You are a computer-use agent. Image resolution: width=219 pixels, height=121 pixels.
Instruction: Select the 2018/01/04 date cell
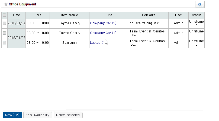click(x=17, y=23)
